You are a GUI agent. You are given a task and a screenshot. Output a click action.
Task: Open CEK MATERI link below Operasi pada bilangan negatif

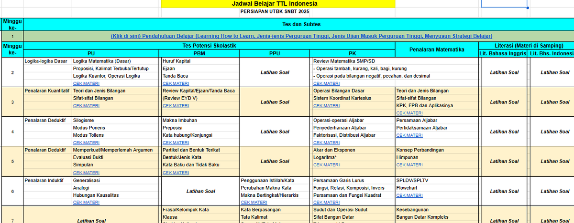tap(326, 83)
